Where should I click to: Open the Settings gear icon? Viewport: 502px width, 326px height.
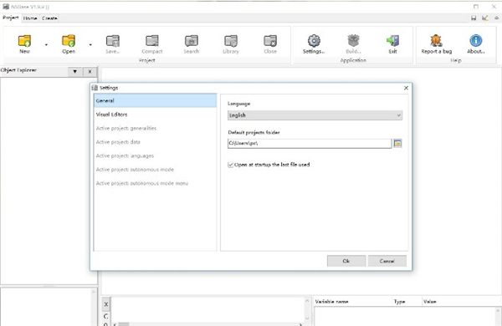pos(314,41)
